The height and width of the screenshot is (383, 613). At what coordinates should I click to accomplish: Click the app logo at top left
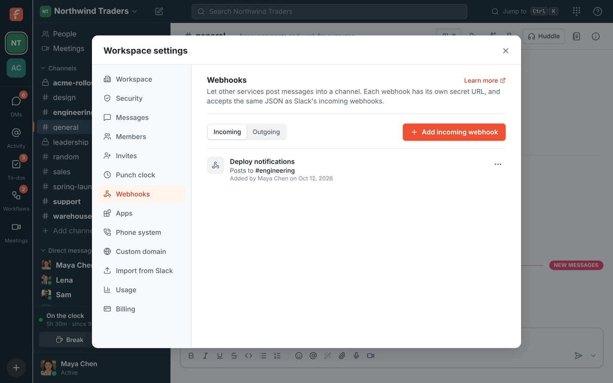(x=16, y=14)
